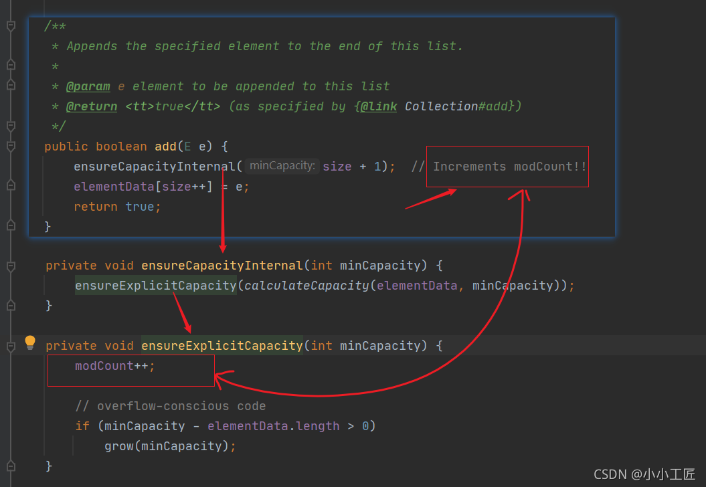Click fold marker at the Javadoc closing line

click(x=11, y=126)
